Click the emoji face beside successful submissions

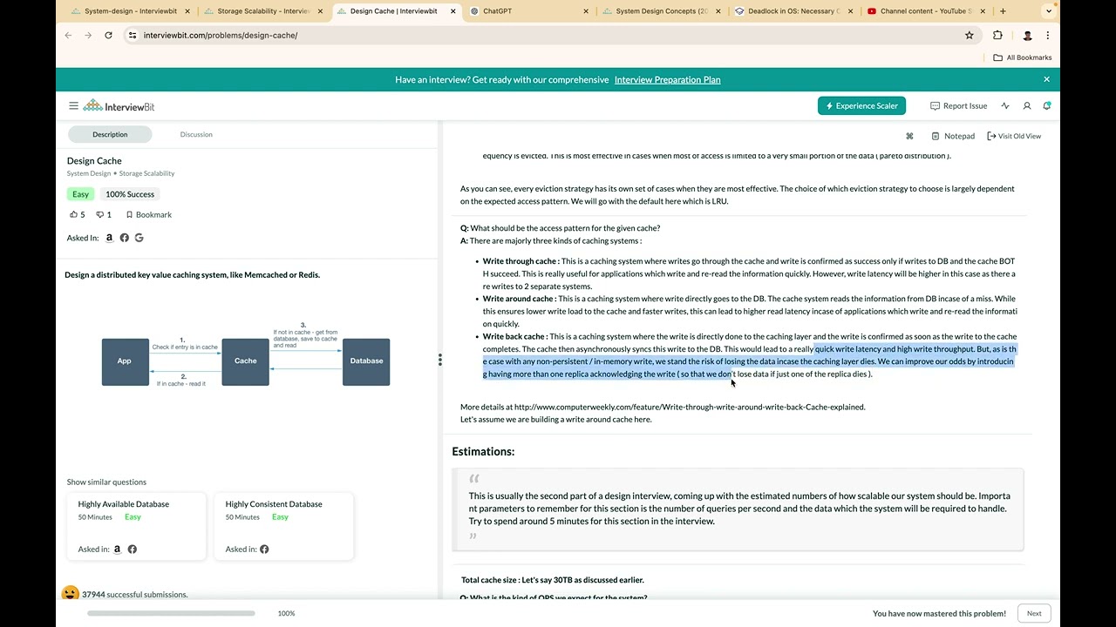click(x=71, y=594)
